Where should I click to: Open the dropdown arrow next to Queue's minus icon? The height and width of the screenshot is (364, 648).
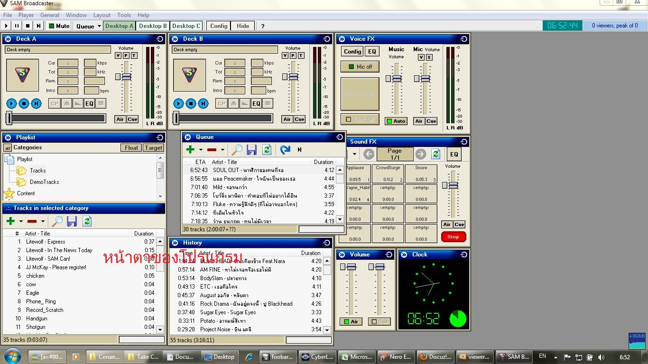point(222,150)
